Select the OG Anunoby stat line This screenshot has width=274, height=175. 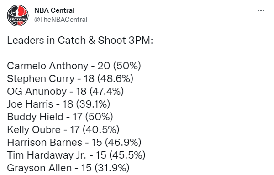(65, 92)
